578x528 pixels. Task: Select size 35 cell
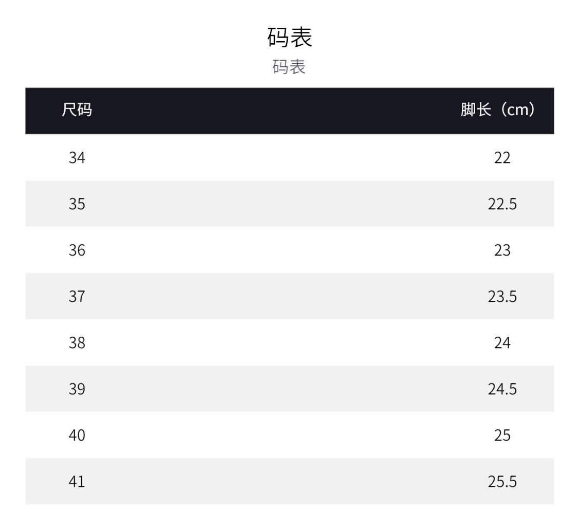tap(77, 204)
